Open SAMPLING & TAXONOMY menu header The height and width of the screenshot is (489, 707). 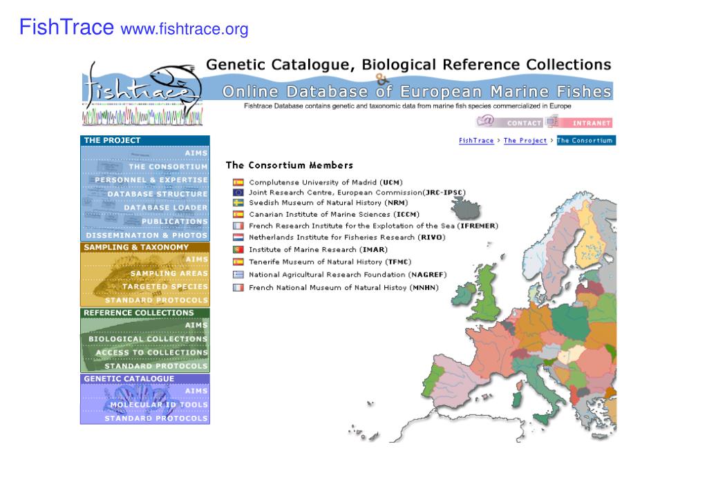pos(145,247)
